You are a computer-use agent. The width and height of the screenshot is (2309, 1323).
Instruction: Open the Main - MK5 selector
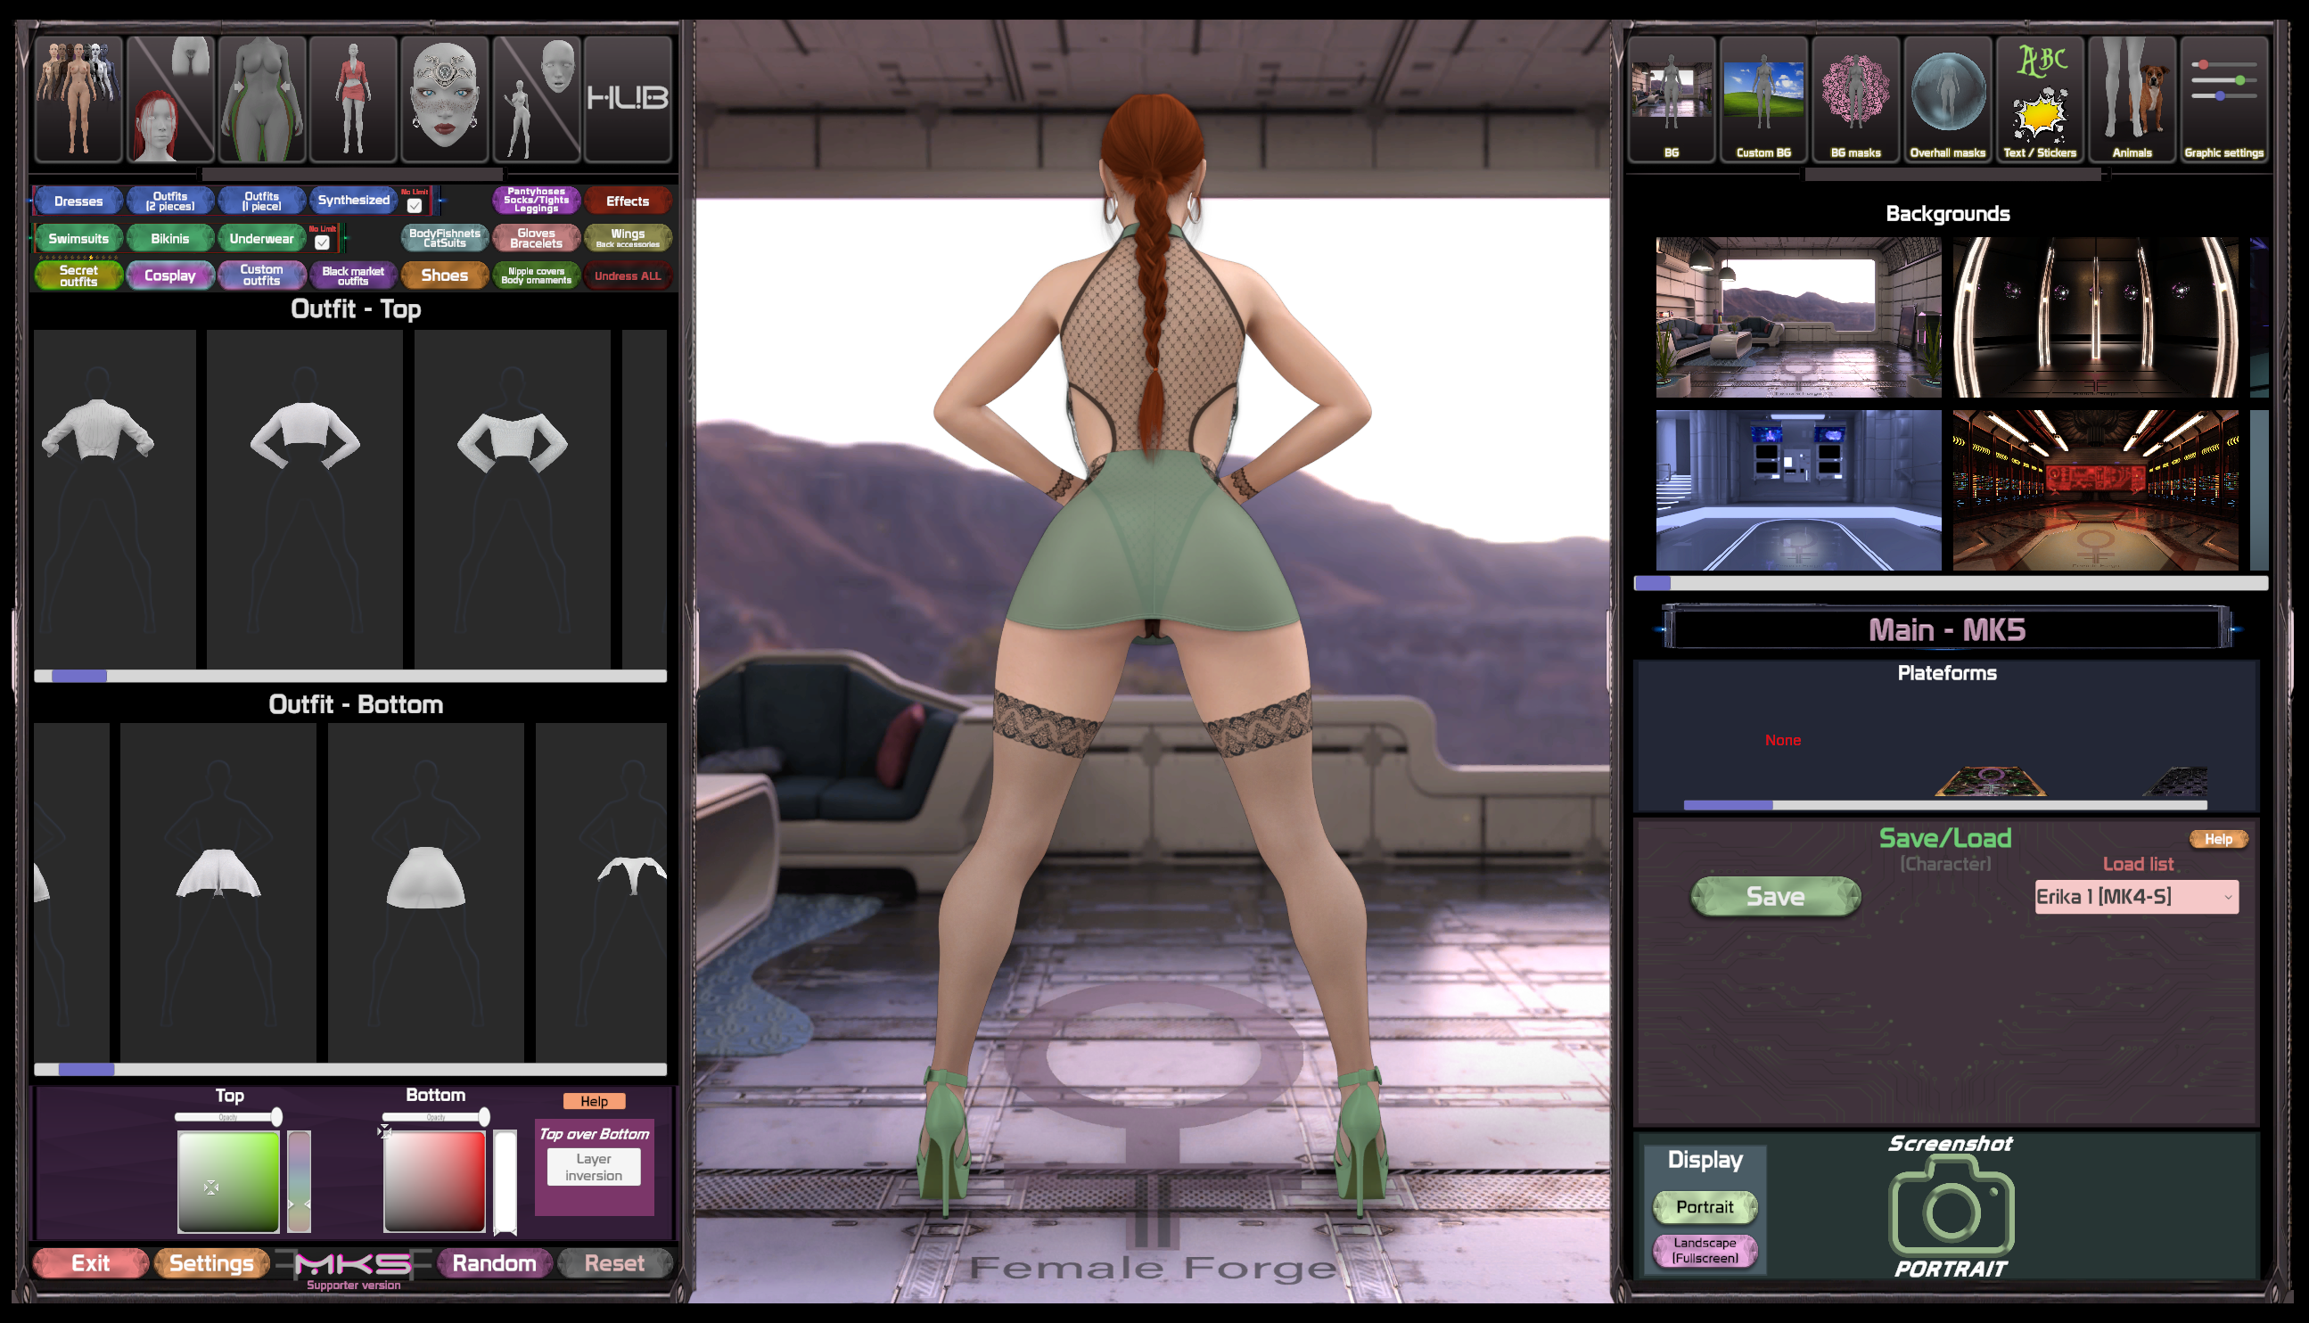pos(1946,629)
